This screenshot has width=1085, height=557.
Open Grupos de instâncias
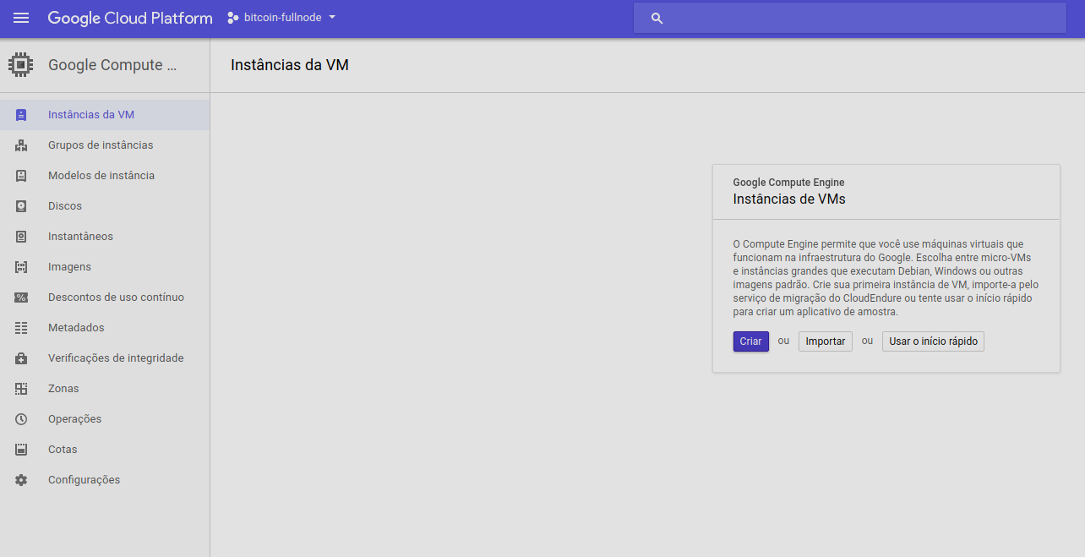(105, 145)
